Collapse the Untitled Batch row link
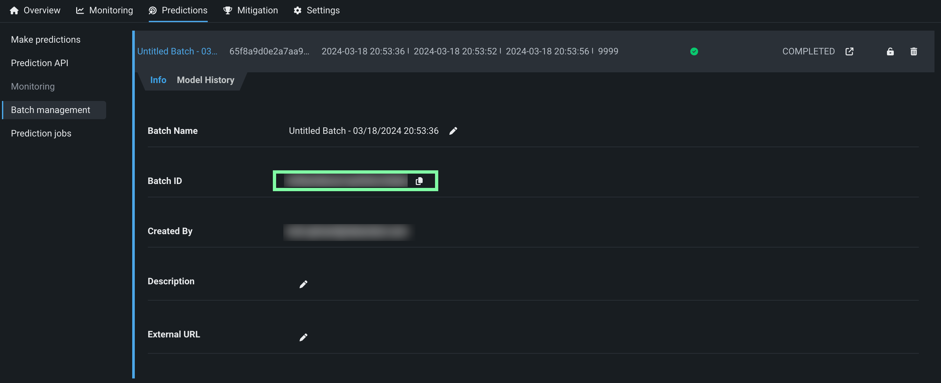The image size is (941, 383). point(177,51)
